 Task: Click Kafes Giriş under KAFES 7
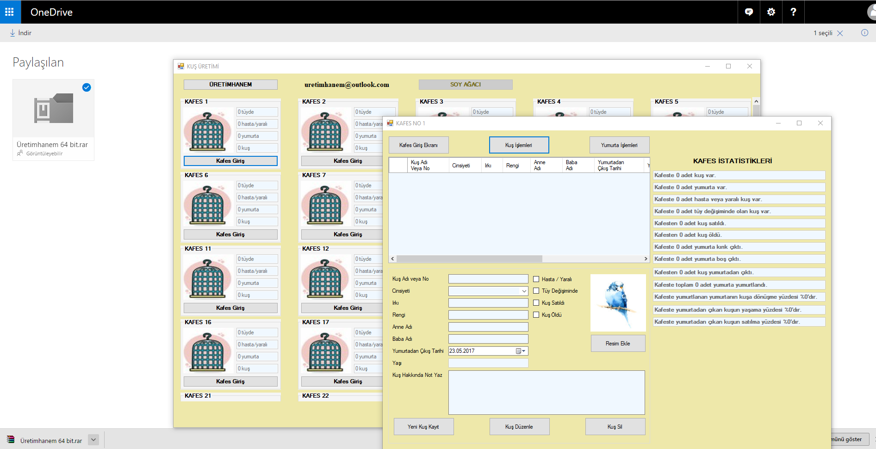(342, 234)
